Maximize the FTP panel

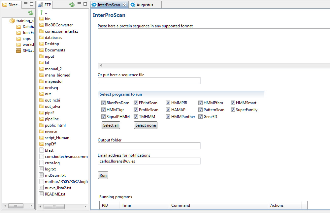coord(85,4)
